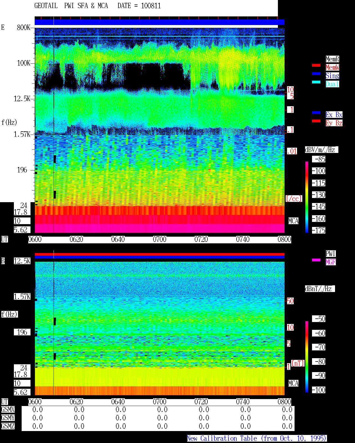
Task: Select the MemR legend label
Action: tap(332, 59)
